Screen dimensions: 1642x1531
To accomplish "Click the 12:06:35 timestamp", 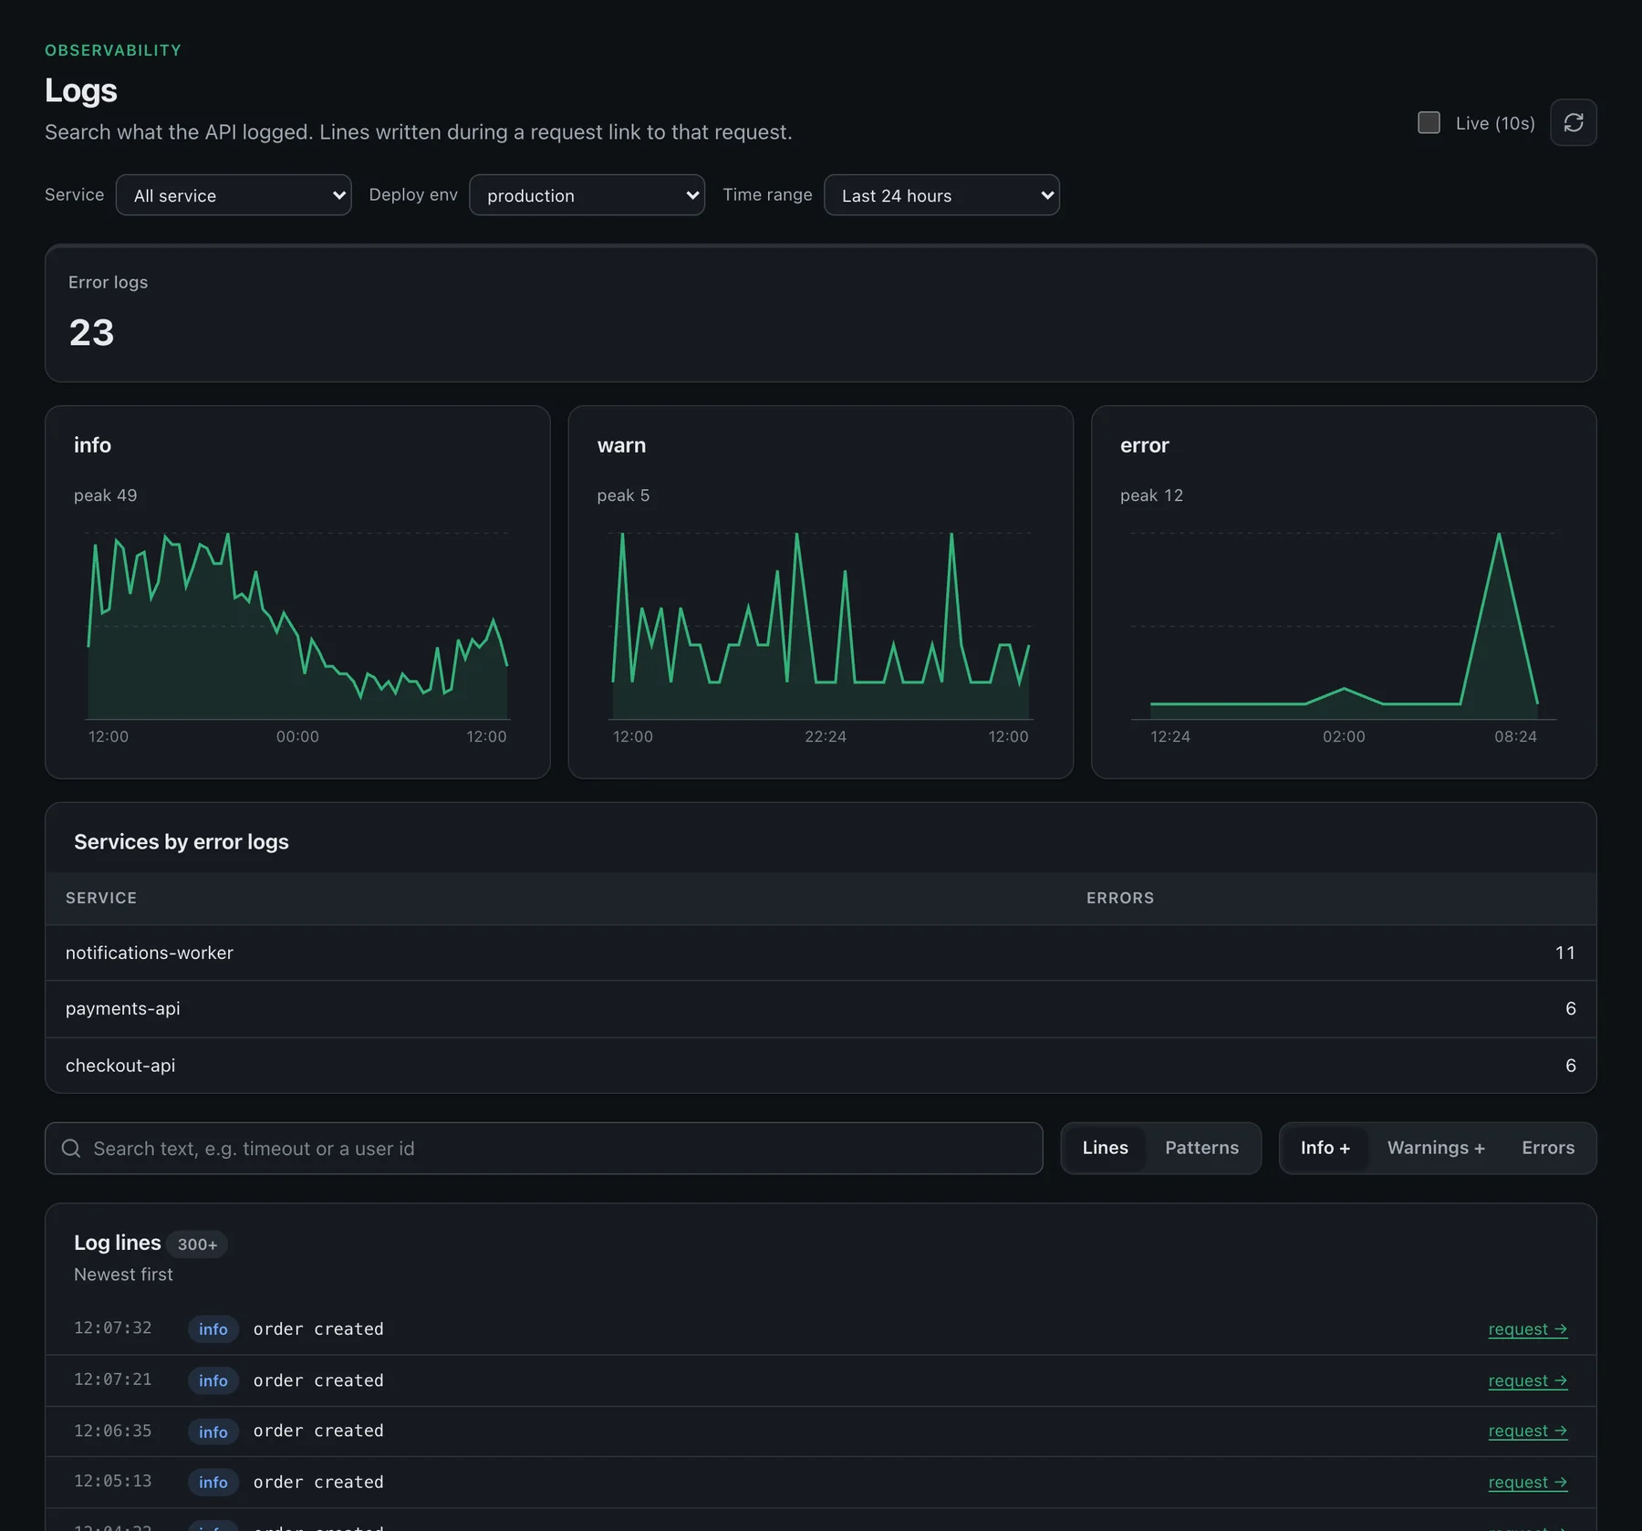I will point(113,1431).
